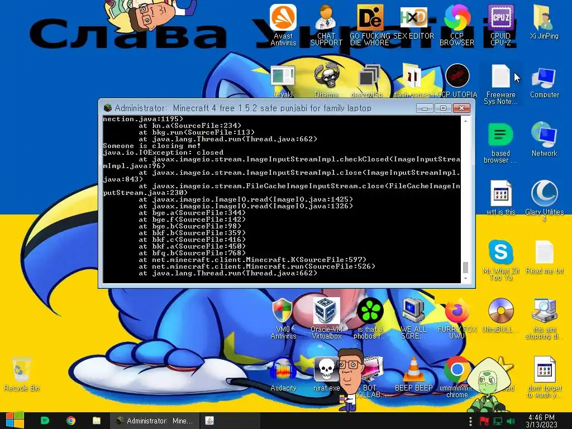Click the 'at bkg.run(SourceFile:113)' line
Screen dimensions: 572x429
[196, 132]
